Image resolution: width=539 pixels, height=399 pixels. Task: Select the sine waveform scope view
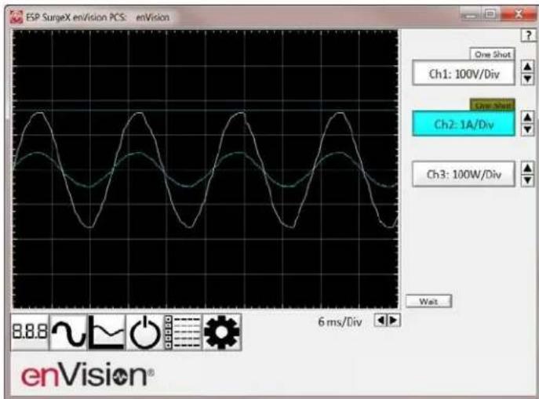(x=68, y=332)
